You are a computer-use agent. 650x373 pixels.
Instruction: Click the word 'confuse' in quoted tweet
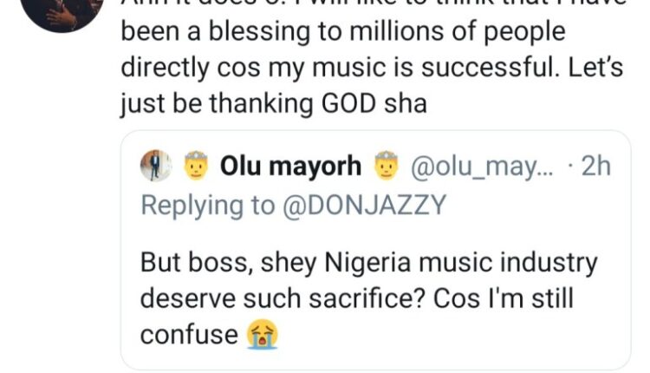[x=189, y=335]
